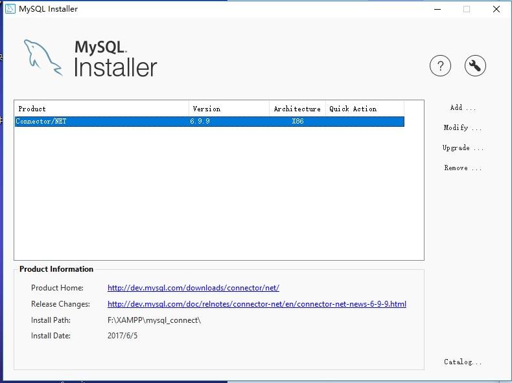Sort by the Architecture column header
The image size is (512, 383).
(297, 109)
